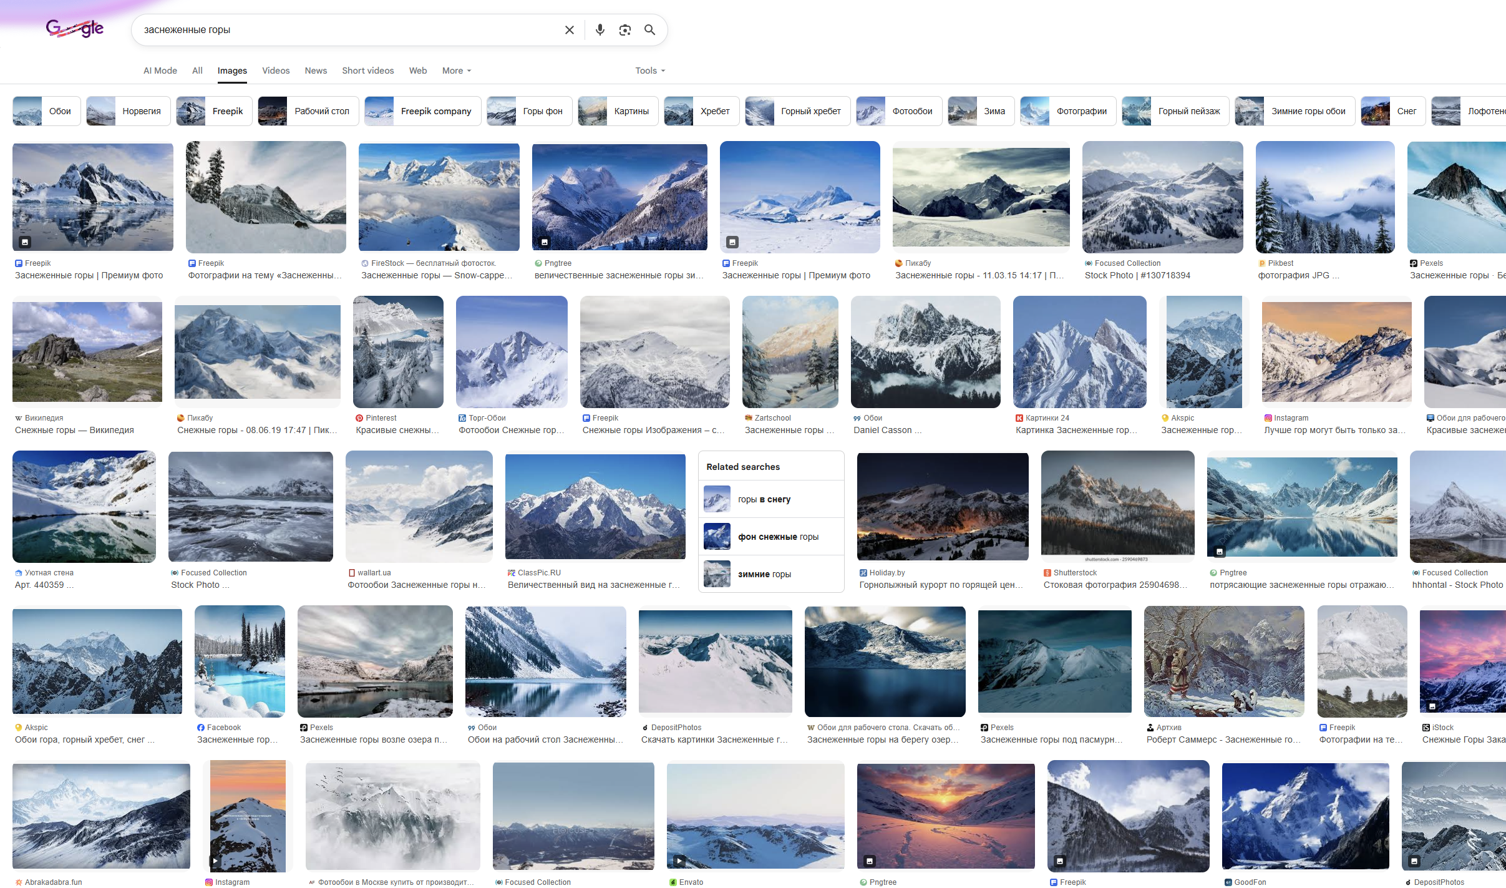Open the Shutterstock stock photo thumbnail
Screen dimensions: 1506x888
point(1117,505)
